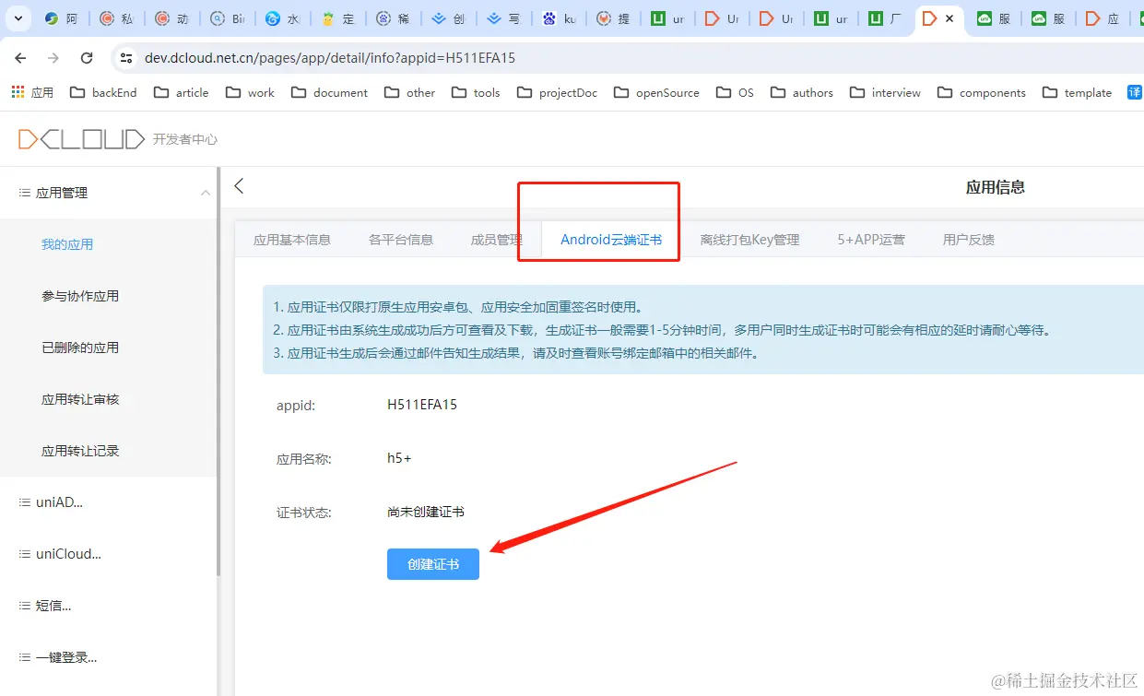This screenshot has width=1144, height=696.
Task: Collapse the 应用管理 sidebar section chevron
Action: click(x=206, y=193)
